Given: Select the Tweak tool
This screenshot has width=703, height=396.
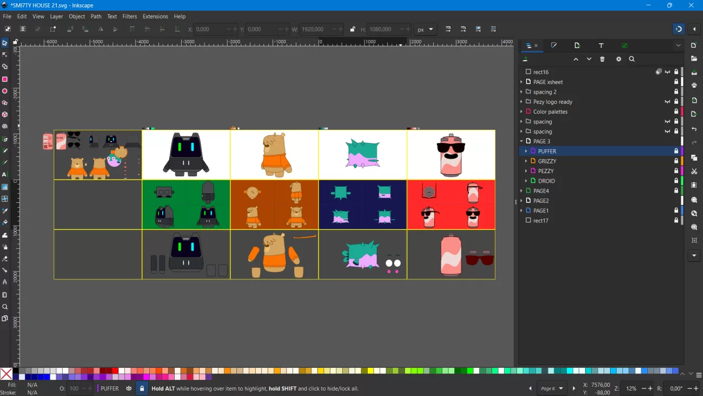Looking at the screenshot, I should coord(5,235).
